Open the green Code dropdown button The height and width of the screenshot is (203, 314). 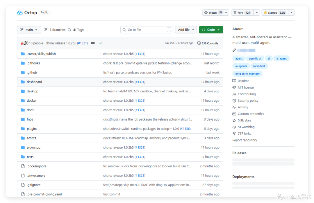211,30
